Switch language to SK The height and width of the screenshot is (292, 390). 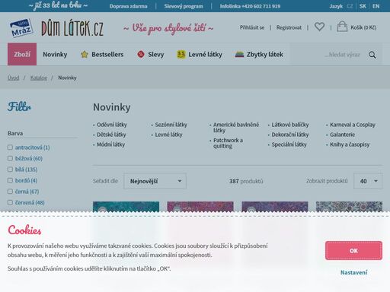[363, 6]
